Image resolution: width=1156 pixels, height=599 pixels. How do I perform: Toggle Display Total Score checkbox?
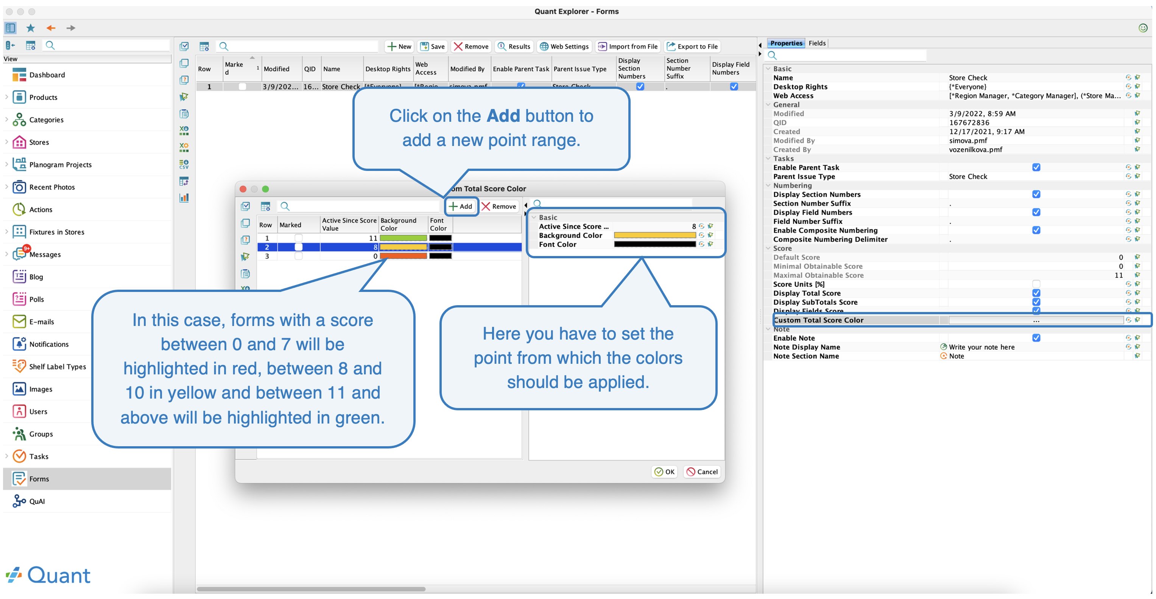pos(1036,293)
